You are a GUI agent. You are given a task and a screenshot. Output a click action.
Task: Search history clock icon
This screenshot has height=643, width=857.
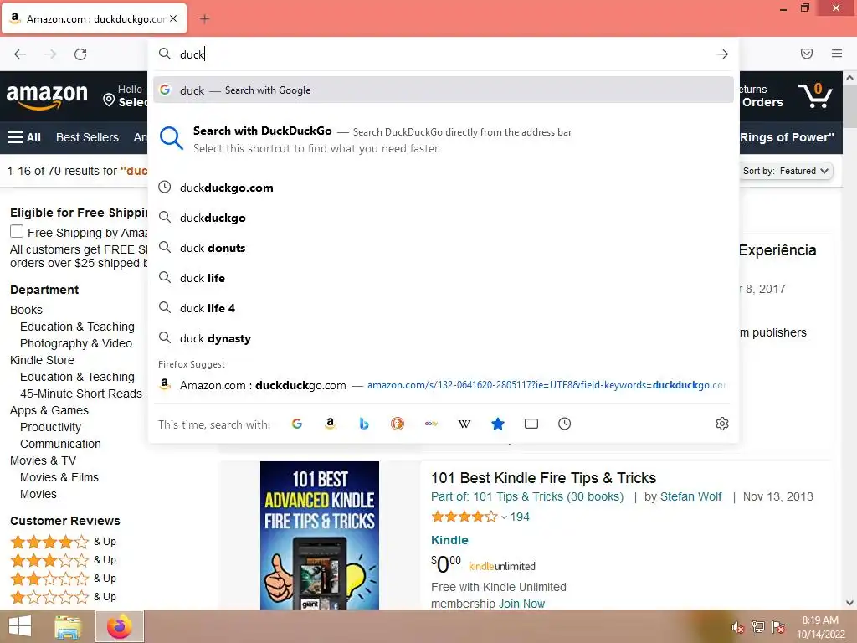565,424
